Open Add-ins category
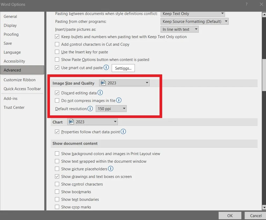266x220 pixels. (22, 98)
